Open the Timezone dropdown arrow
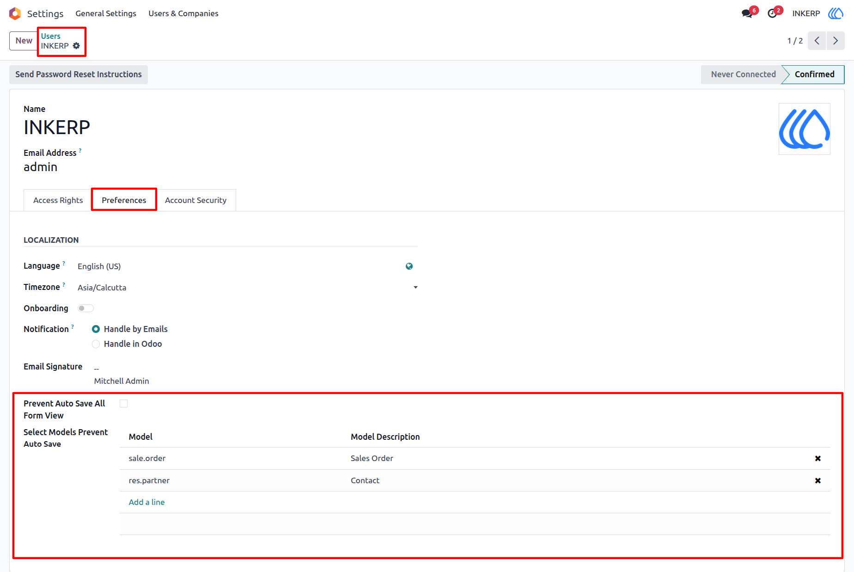 (x=415, y=288)
